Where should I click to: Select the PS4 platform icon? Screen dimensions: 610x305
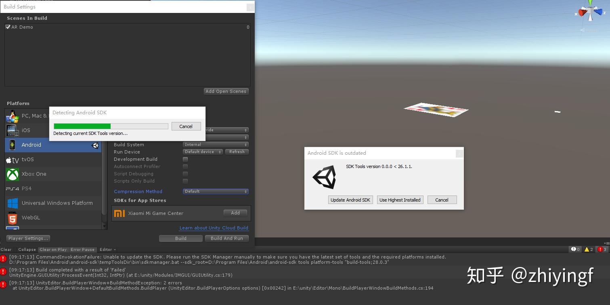click(x=12, y=188)
